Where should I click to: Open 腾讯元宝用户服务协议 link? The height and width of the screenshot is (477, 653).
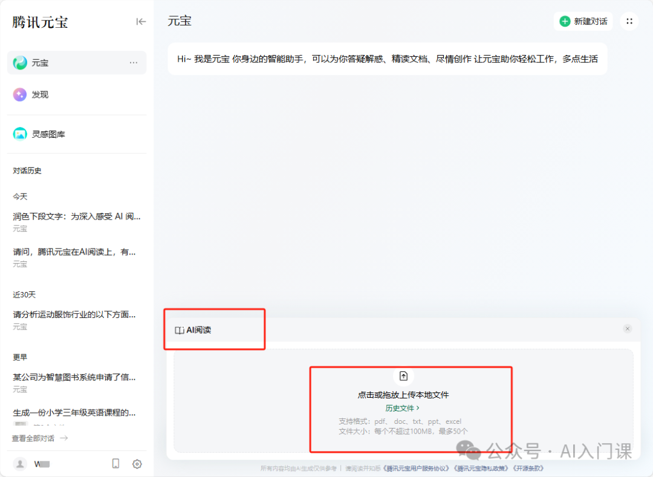417,469
